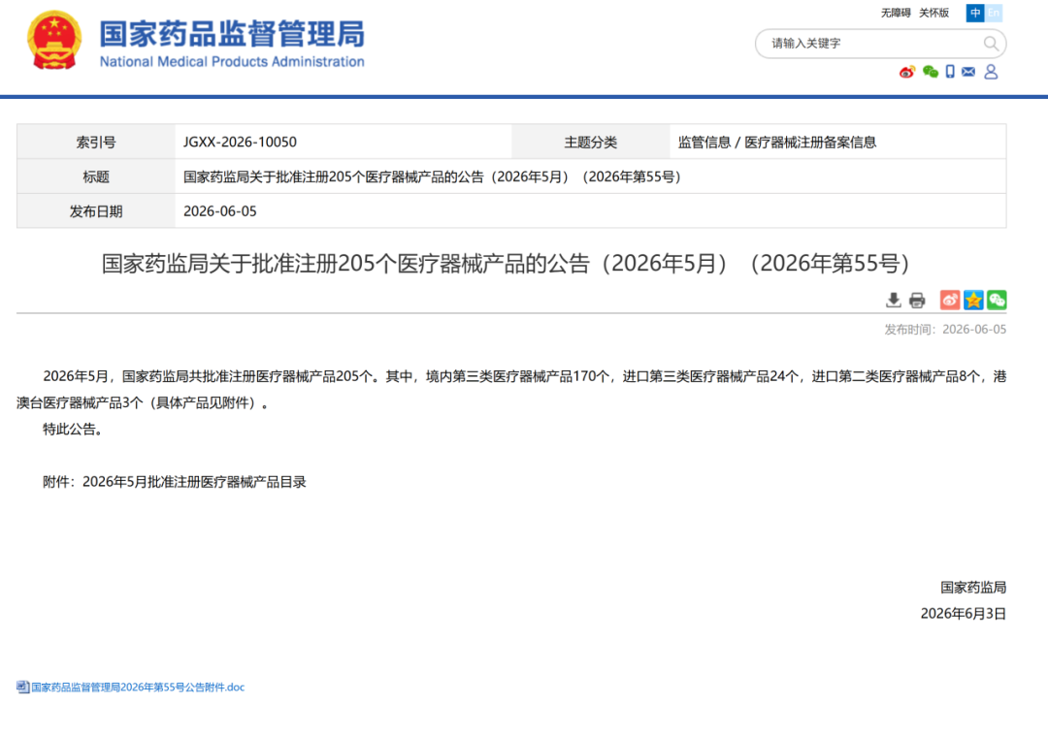Click the large announcement heading
This screenshot has width=1048, height=736.
[506, 263]
